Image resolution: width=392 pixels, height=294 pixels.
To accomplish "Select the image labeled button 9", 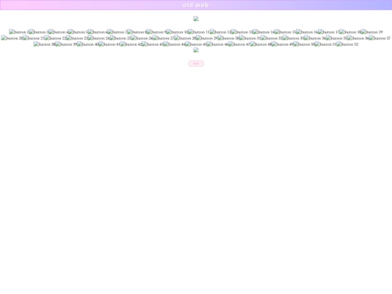I will pyautogui.click(x=157, y=32).
